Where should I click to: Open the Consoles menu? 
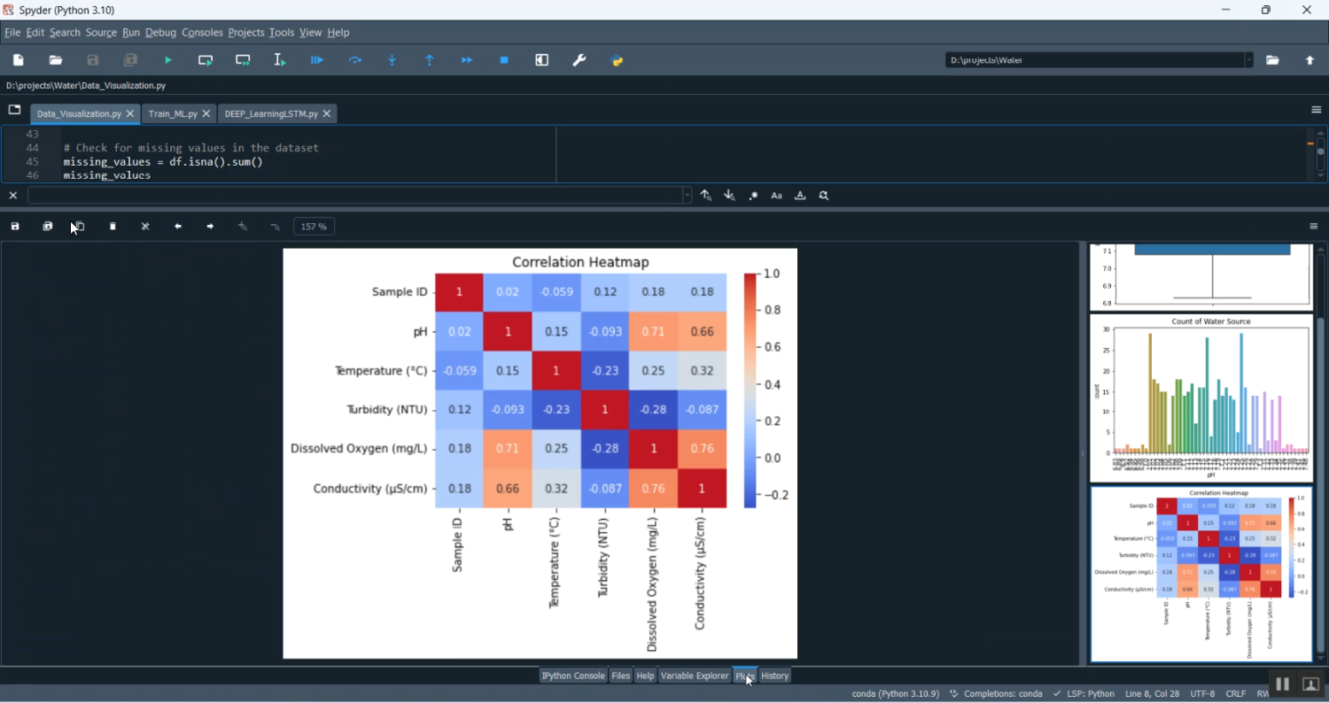[202, 33]
